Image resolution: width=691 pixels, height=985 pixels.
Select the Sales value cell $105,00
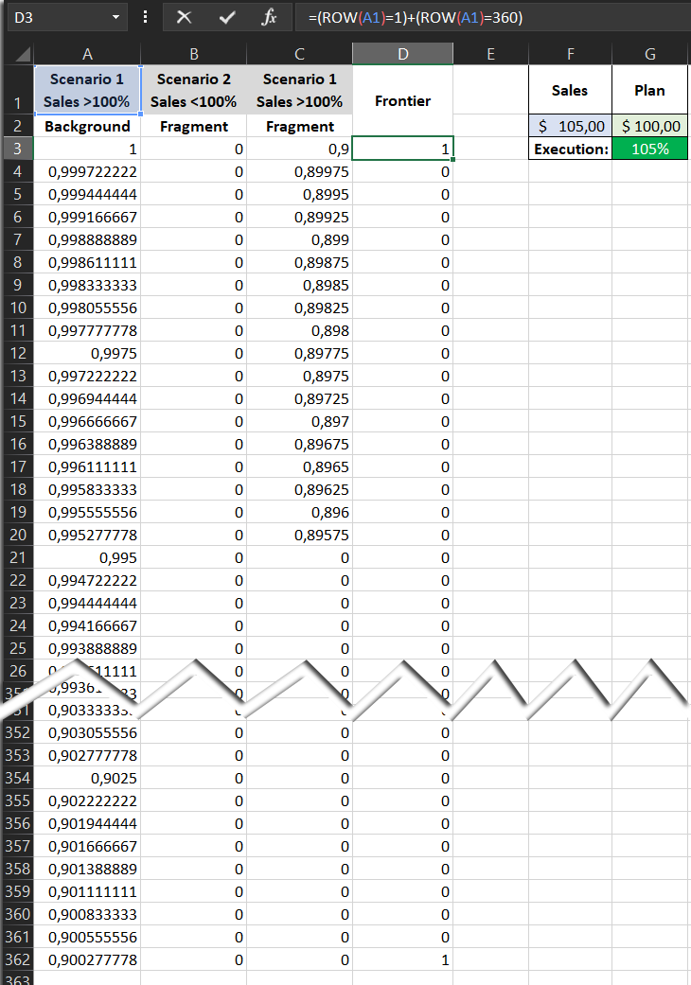pyautogui.click(x=570, y=126)
